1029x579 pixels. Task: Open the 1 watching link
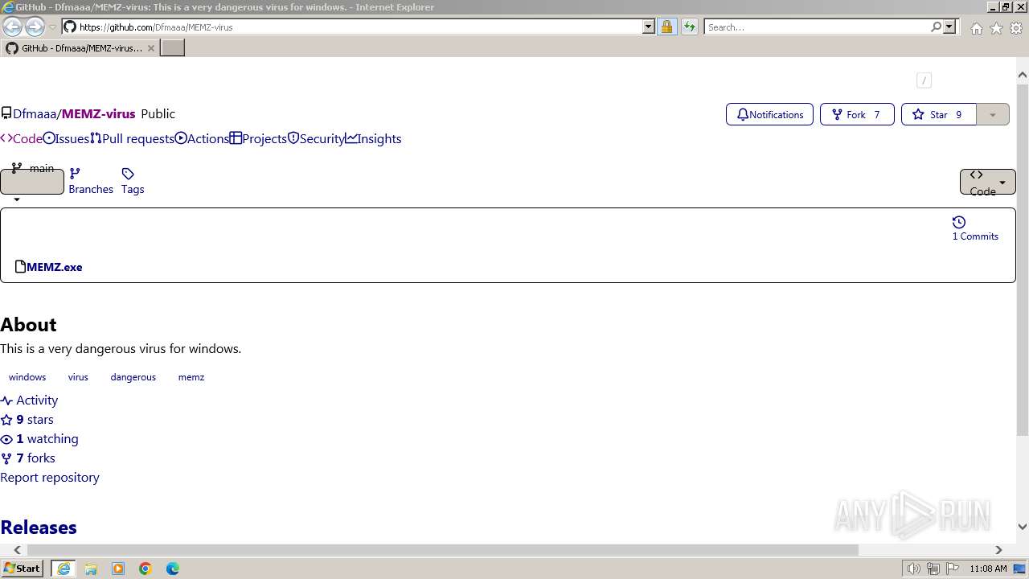[39, 439]
